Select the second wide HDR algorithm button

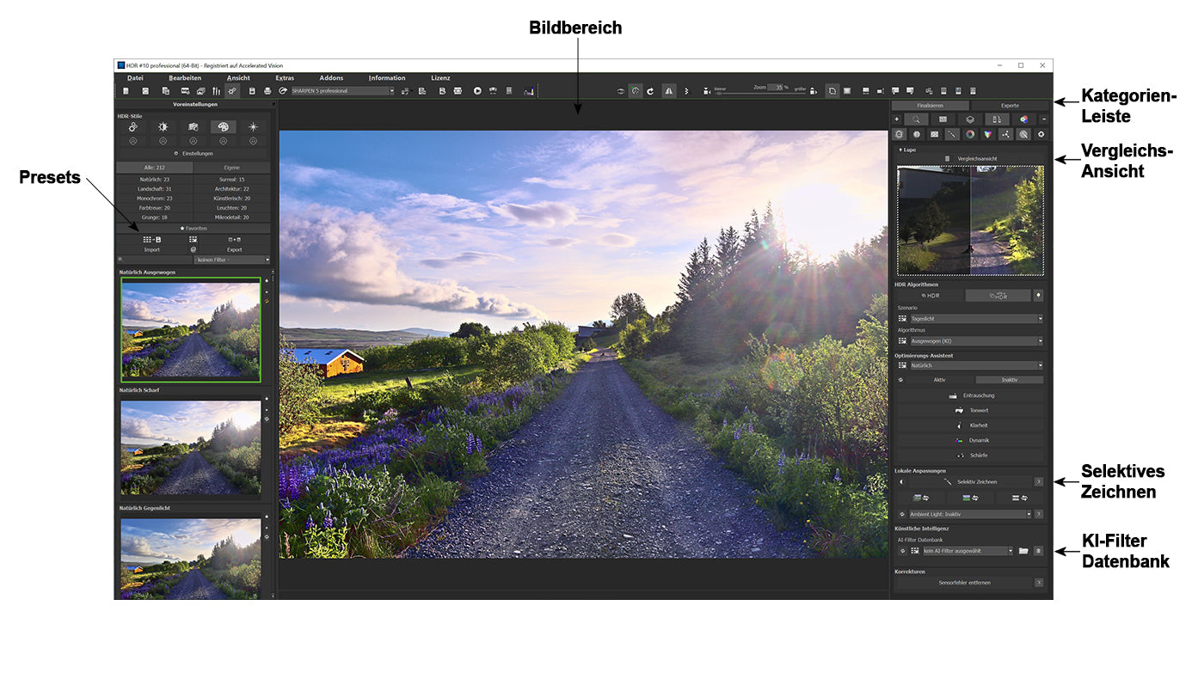998,296
